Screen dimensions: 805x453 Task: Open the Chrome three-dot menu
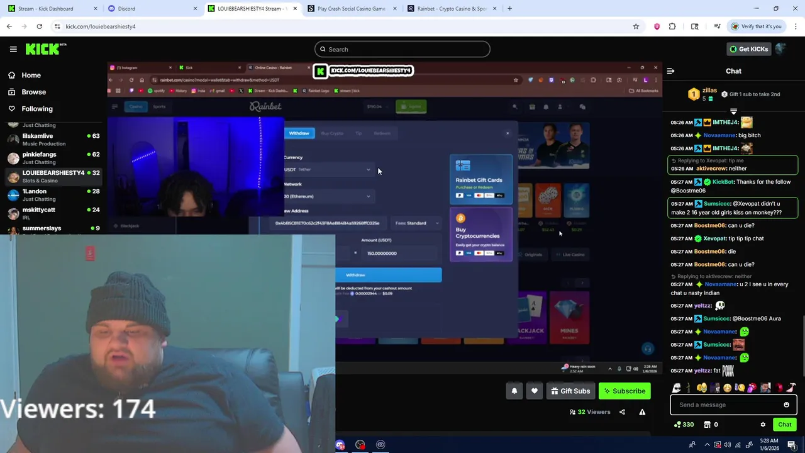[796, 26]
